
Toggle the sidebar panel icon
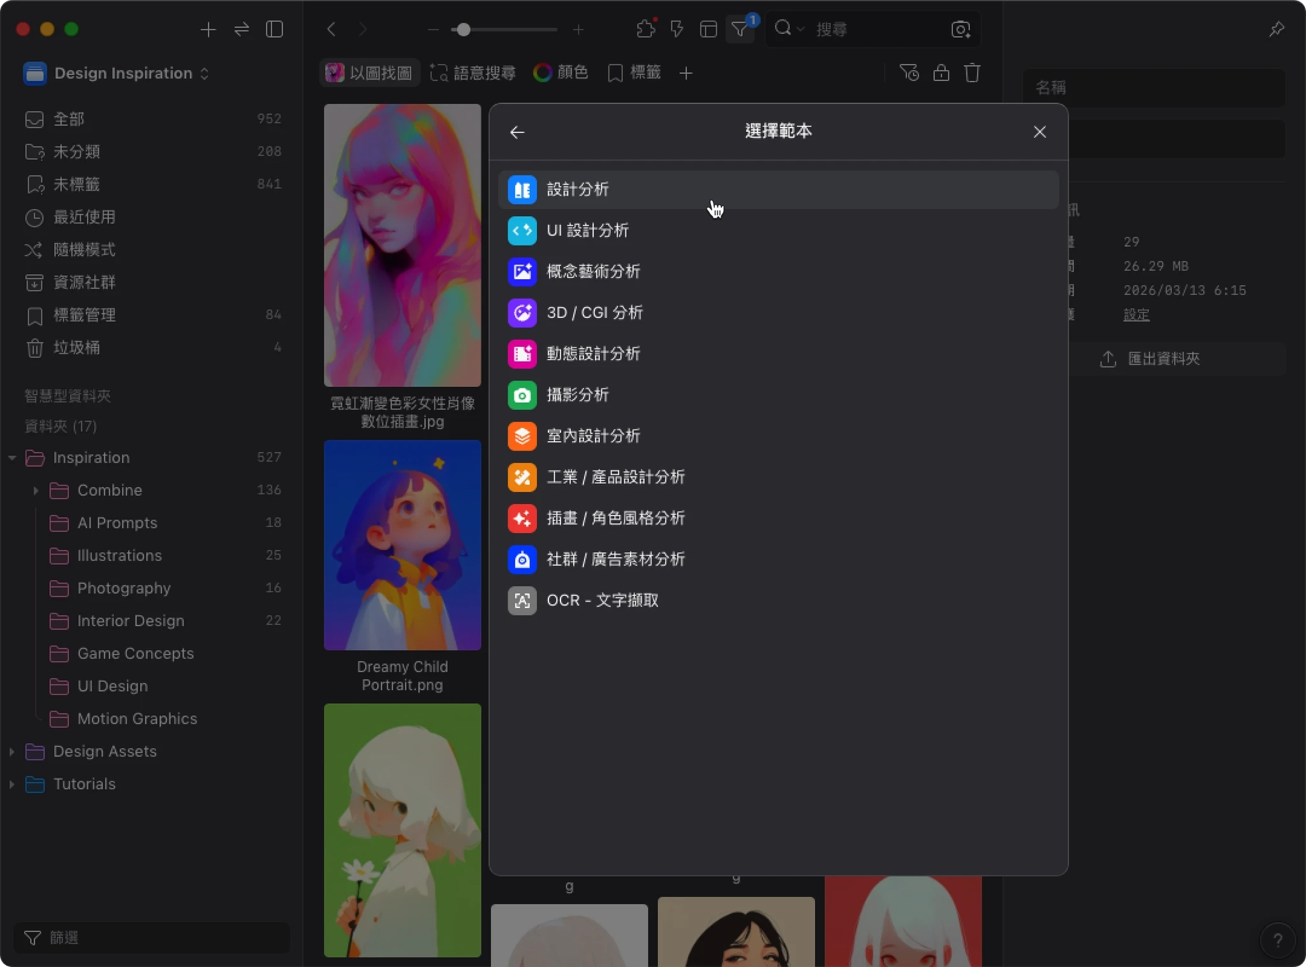click(x=274, y=29)
